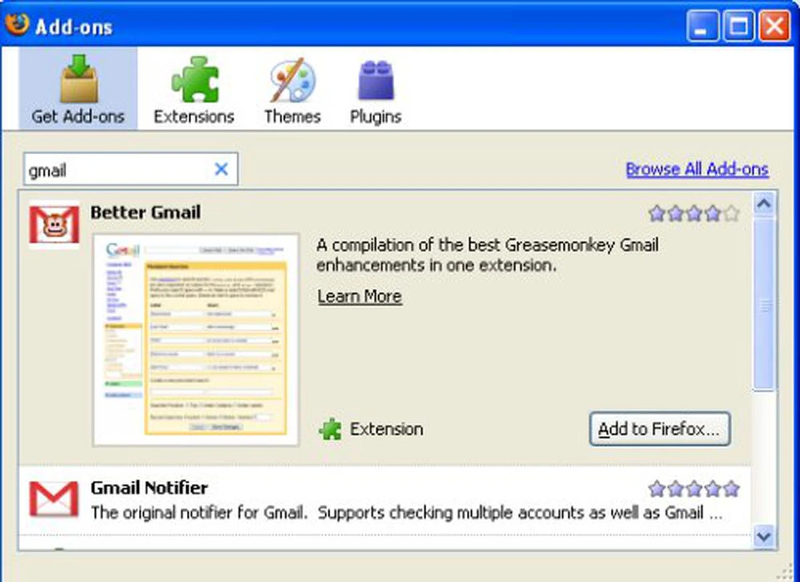Screen dimensions: 800x582
Task: Minimize the Add-ons window
Action: 702,26
